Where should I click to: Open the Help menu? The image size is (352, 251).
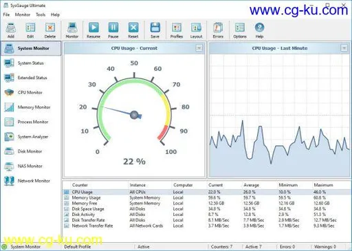pyautogui.click(x=55, y=14)
